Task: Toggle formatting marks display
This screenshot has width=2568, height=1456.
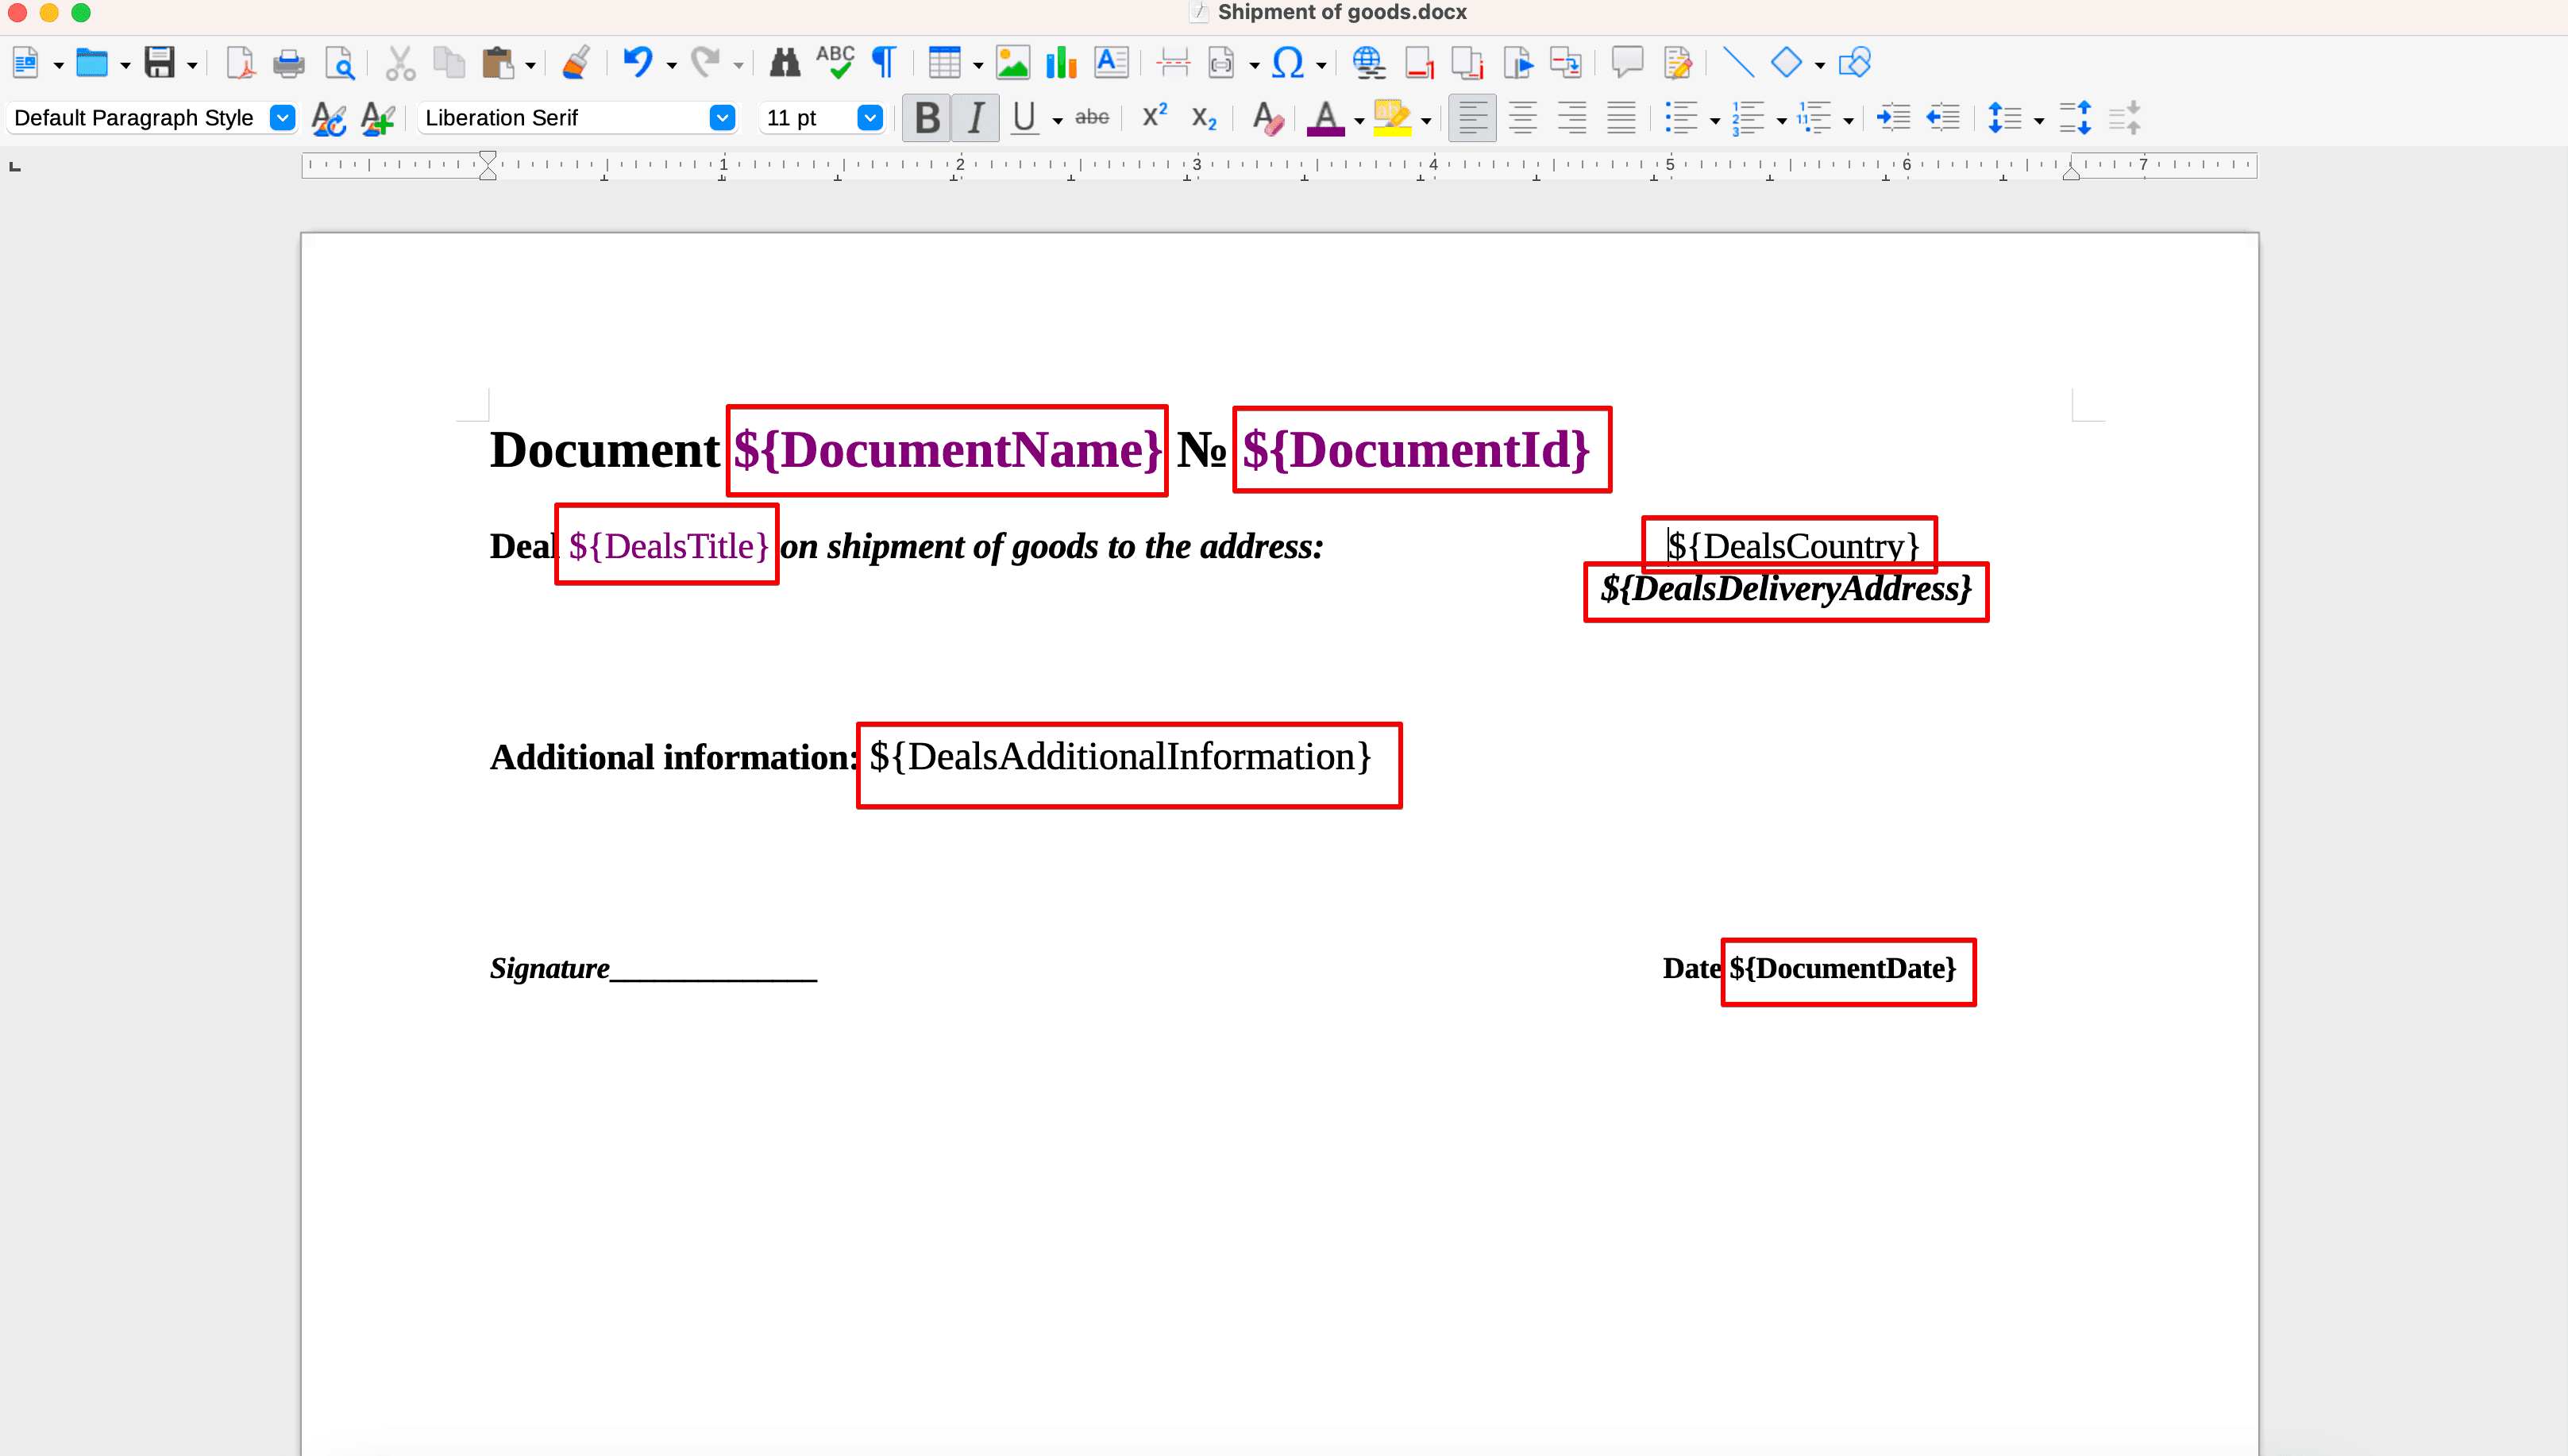Action: 882,62
